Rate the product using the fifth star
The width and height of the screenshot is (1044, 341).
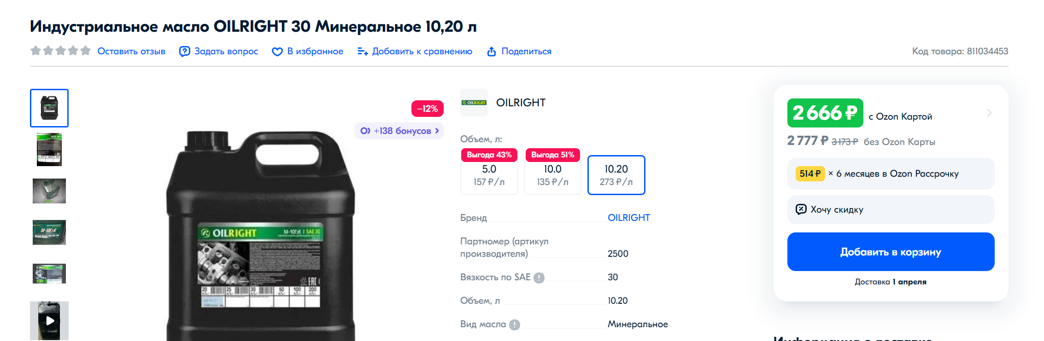click(86, 51)
